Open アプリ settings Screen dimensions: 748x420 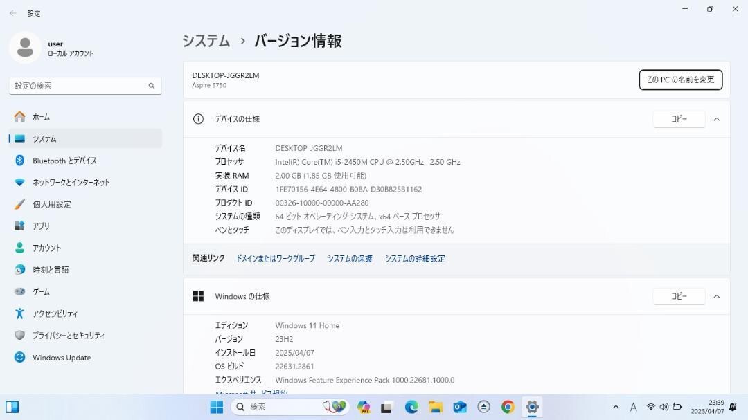[x=85, y=226]
